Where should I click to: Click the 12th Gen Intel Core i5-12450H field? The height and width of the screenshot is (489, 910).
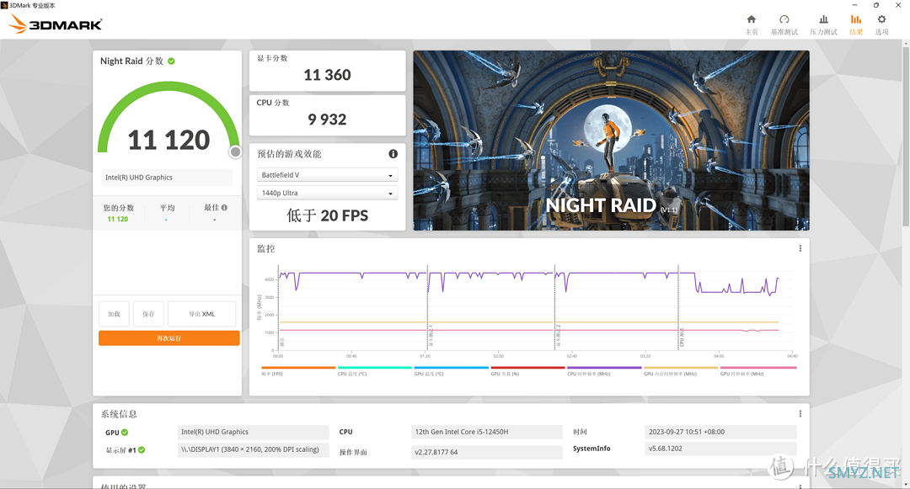pos(486,432)
